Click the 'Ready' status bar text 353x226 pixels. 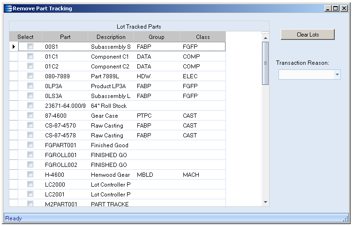pyautogui.click(x=14, y=218)
